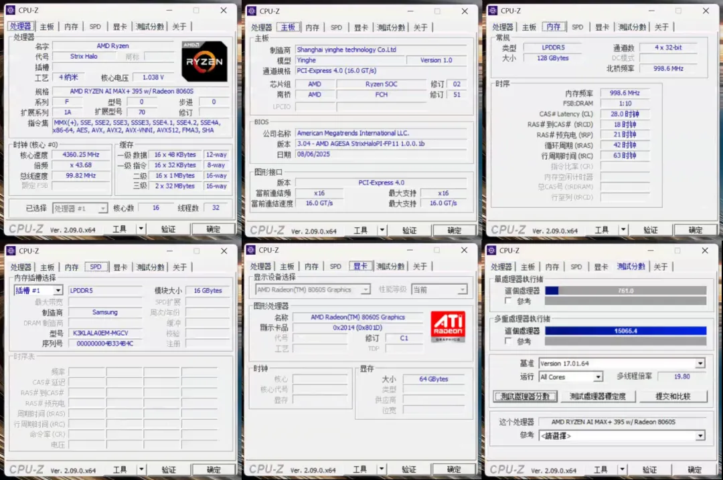This screenshot has width=723, height=480.
Task: Click the ATI Radeon graphics logo
Action: (448, 326)
